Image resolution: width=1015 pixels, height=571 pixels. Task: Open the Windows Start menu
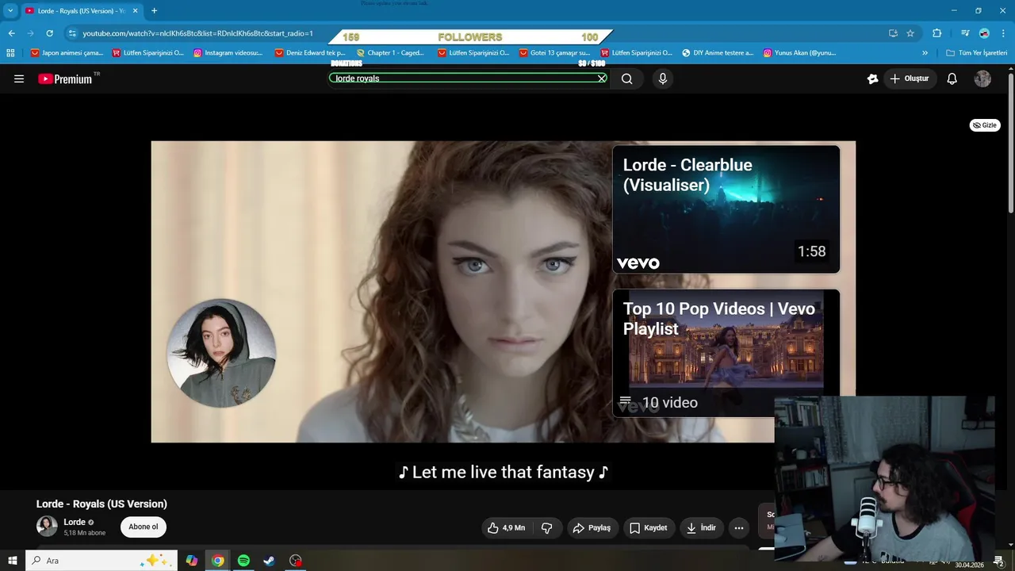pos(13,561)
